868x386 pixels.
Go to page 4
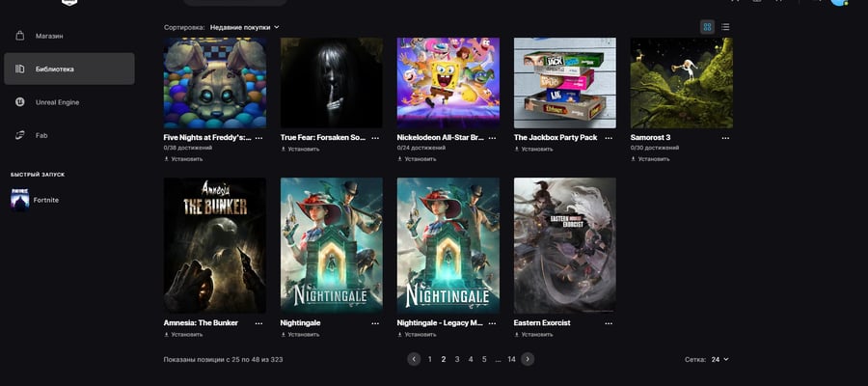tap(471, 359)
